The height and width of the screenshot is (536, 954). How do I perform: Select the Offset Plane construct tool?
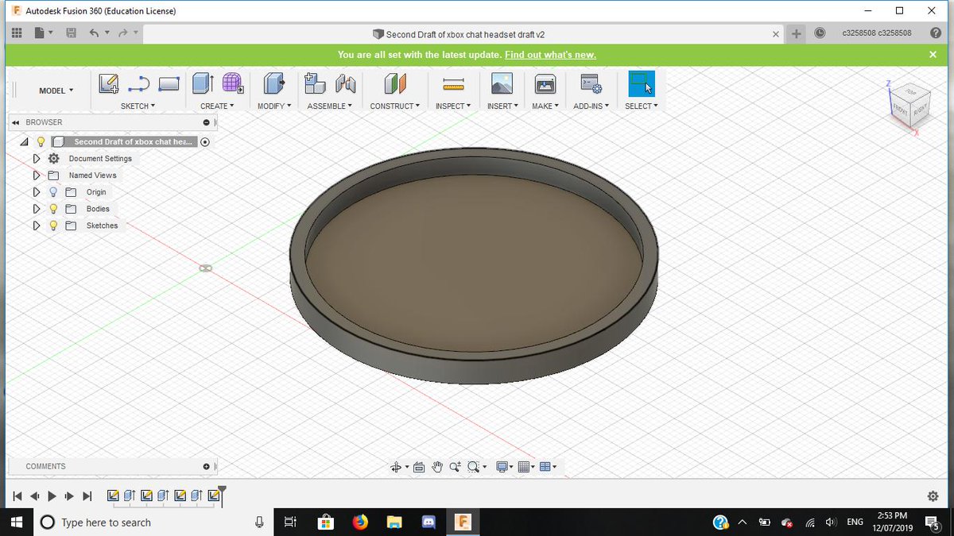coord(395,83)
